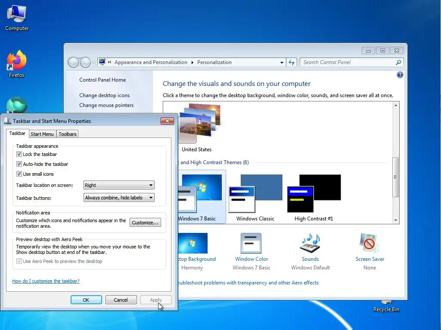The image size is (441, 330).
Task: Toggle Auto-hide the taskbar
Action: (19, 164)
